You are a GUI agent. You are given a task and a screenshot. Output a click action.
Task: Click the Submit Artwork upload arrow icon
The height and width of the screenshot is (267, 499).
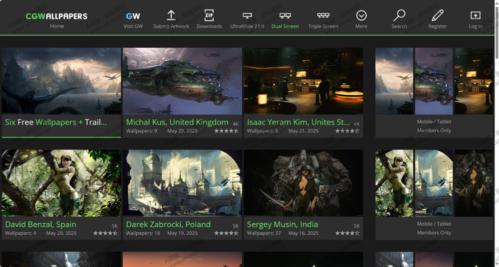point(171,15)
